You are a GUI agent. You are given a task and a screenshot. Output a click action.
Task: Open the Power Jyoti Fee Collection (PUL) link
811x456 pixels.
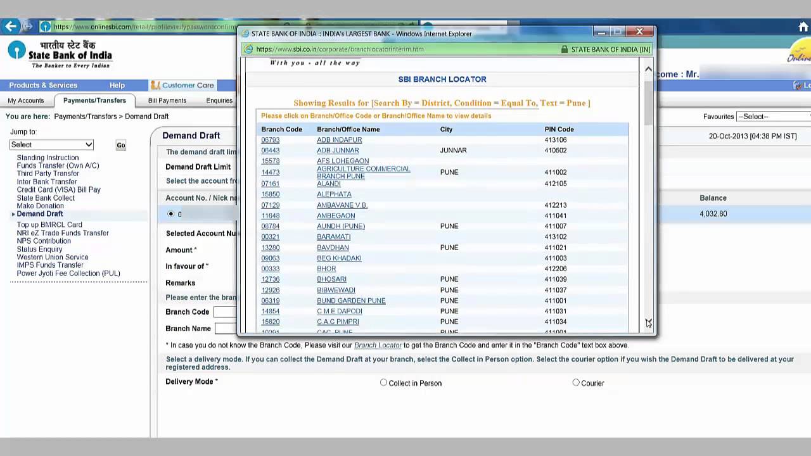click(x=68, y=274)
